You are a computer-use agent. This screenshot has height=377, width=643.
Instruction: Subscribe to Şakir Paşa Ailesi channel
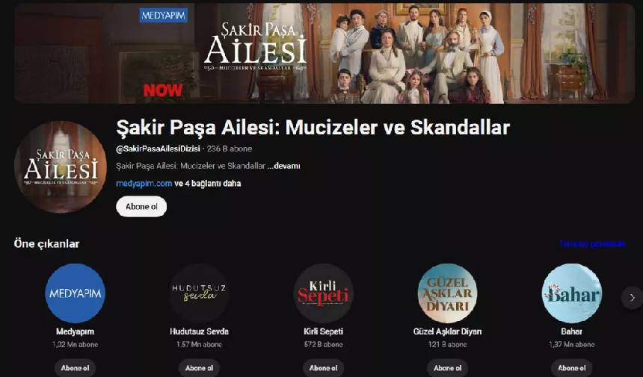click(141, 206)
